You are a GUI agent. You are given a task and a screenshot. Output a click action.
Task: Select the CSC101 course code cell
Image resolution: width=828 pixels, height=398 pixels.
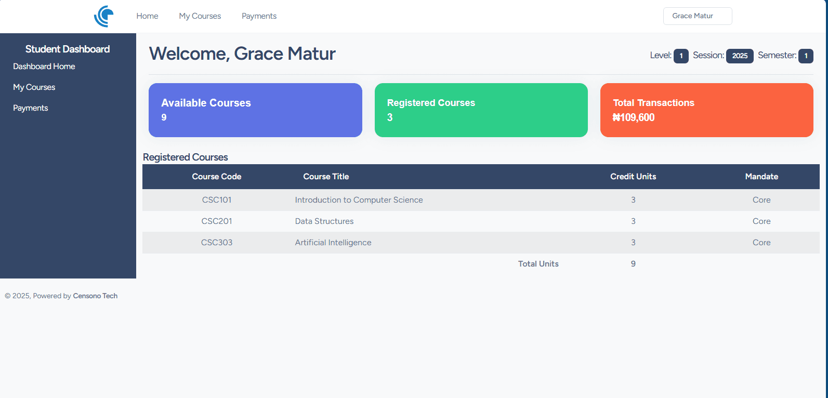217,200
